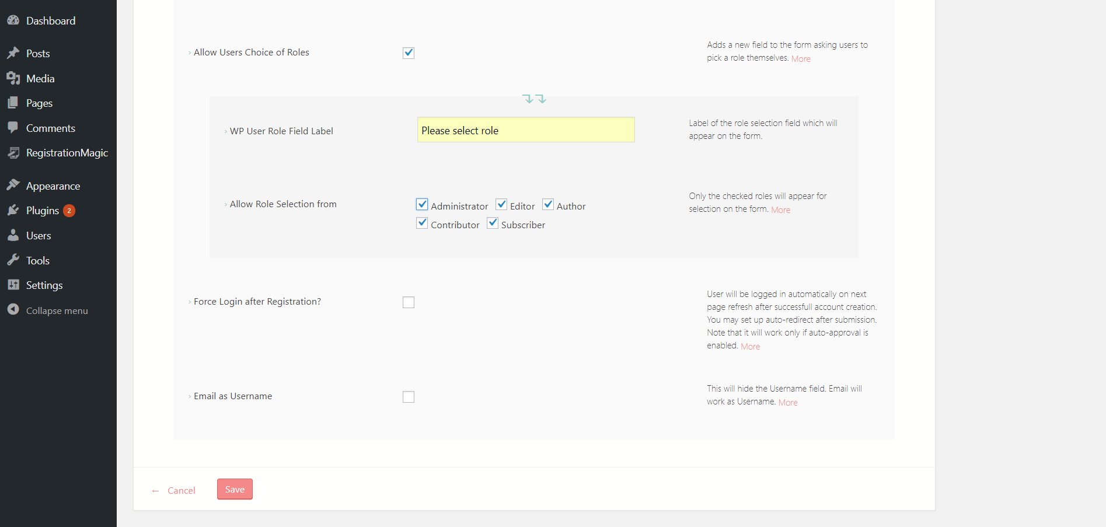Viewport: 1106px width, 527px height.
Task: Click the Save button
Action: 235,489
